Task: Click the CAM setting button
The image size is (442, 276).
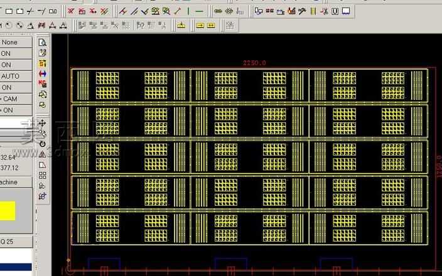Action: coord(16,99)
